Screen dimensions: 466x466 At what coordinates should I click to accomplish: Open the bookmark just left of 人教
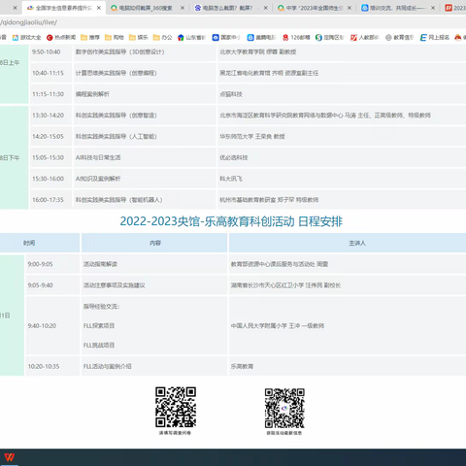[329, 38]
